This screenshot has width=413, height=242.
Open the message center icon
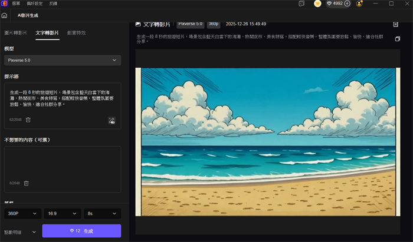[301, 4]
